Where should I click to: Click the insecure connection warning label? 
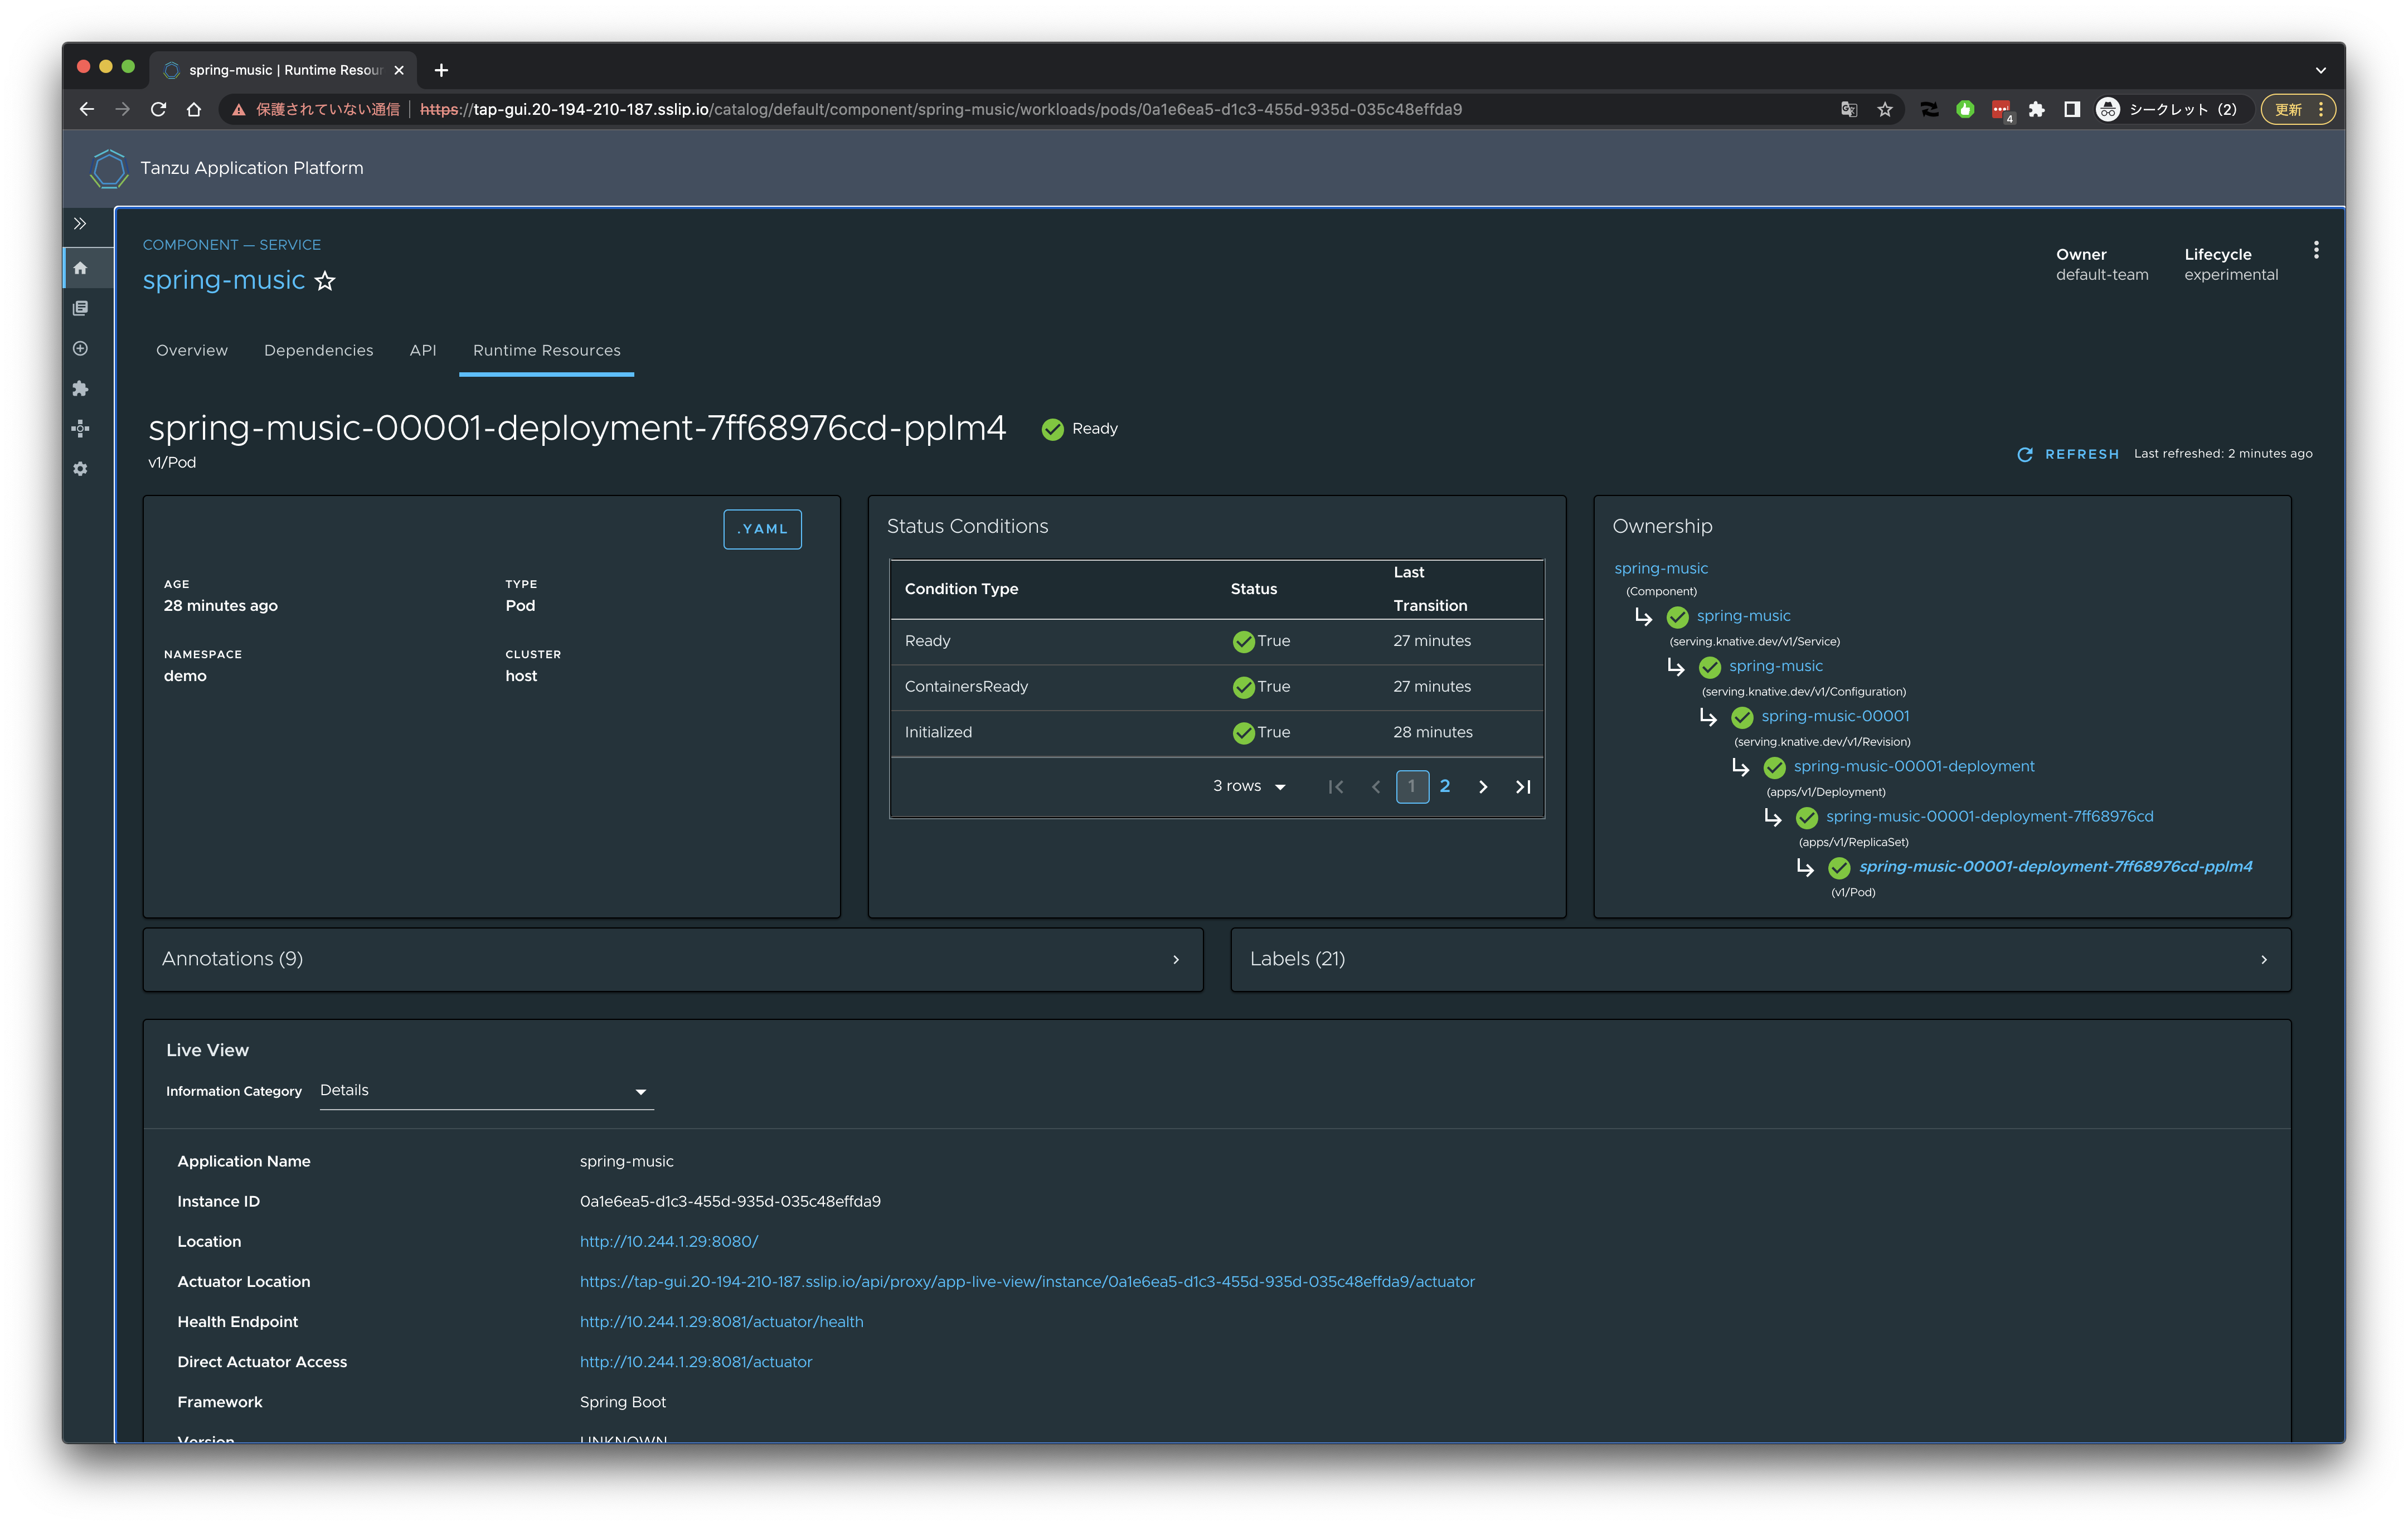[x=316, y=109]
